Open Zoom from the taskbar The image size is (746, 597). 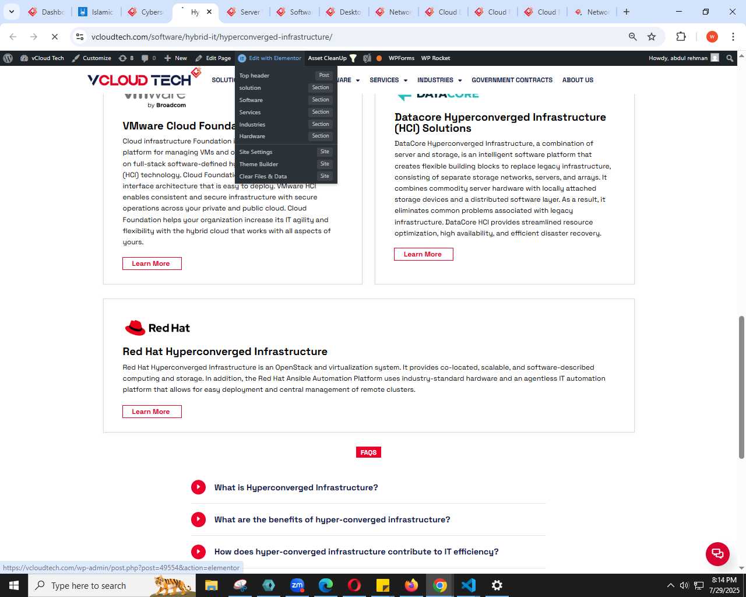(297, 585)
